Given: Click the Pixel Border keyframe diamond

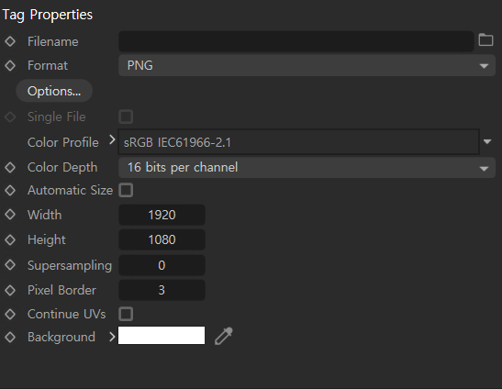Looking at the screenshot, I should click(x=10, y=290).
